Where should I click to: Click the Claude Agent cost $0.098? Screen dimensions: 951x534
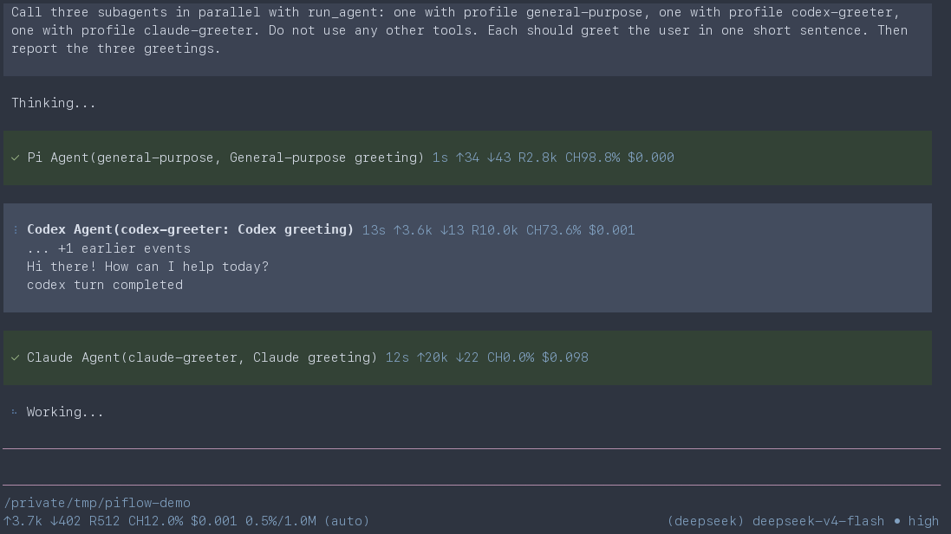564,357
